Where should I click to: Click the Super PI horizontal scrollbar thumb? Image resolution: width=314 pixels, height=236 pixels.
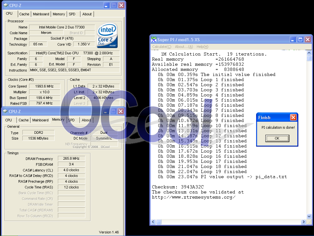[159, 222]
